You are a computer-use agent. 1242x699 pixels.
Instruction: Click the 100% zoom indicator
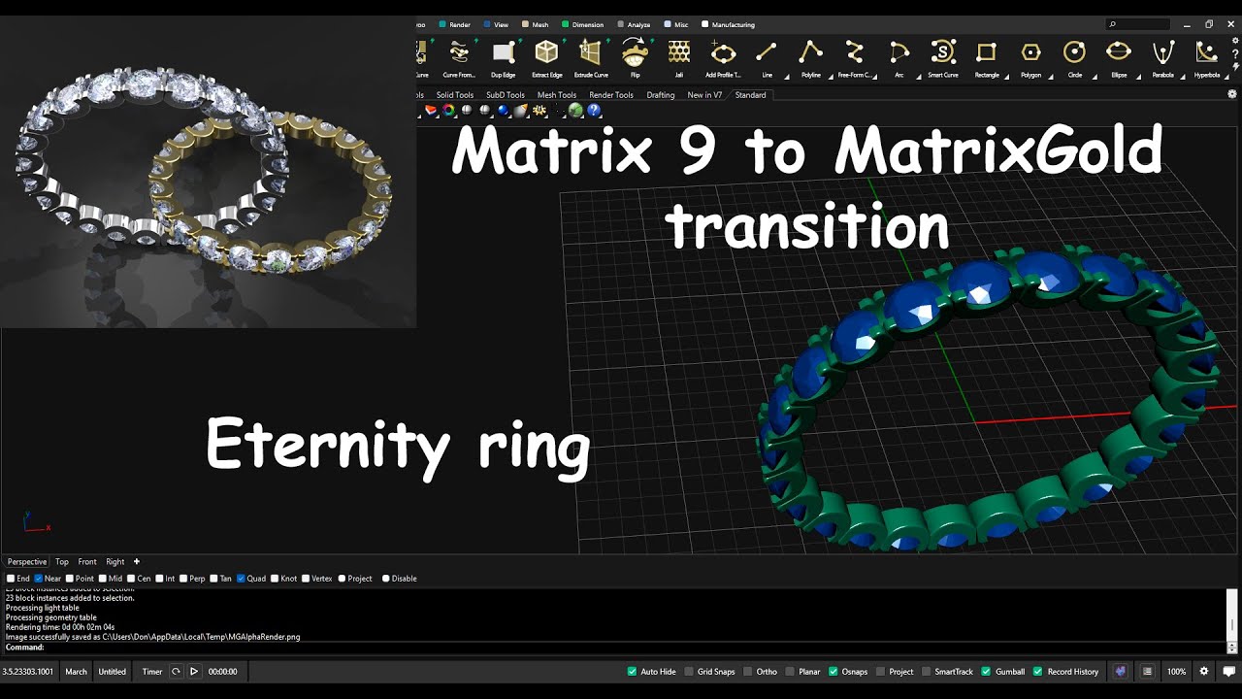point(1176,671)
